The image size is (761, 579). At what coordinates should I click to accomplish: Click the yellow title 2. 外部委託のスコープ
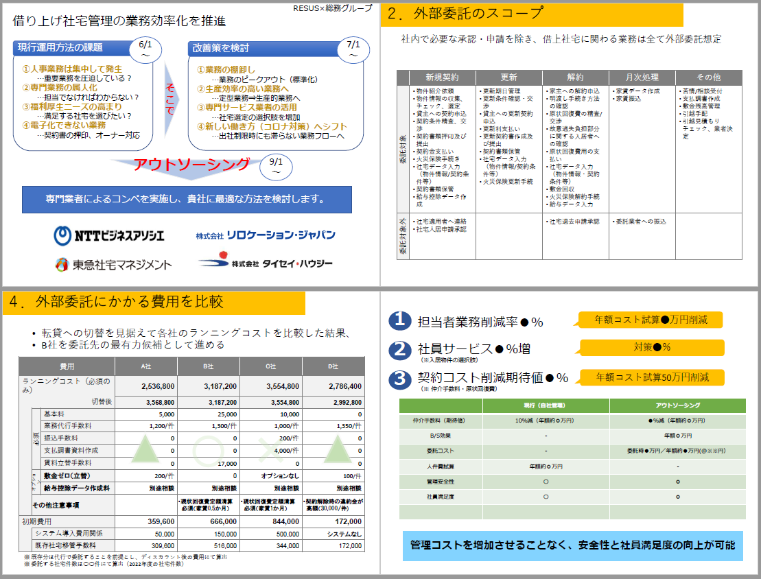tap(532, 14)
